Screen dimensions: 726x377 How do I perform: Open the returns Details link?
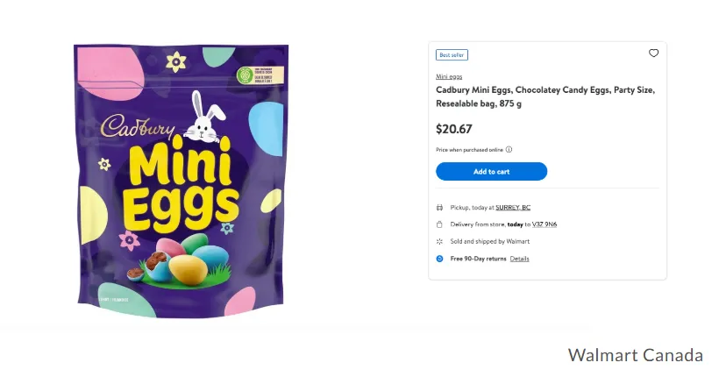tap(520, 259)
